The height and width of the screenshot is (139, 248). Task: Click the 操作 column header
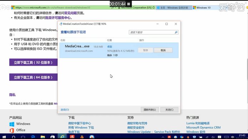point(142,40)
